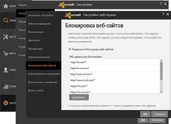Click 'Отмена' in Web Shield dialog

tap(159, 114)
